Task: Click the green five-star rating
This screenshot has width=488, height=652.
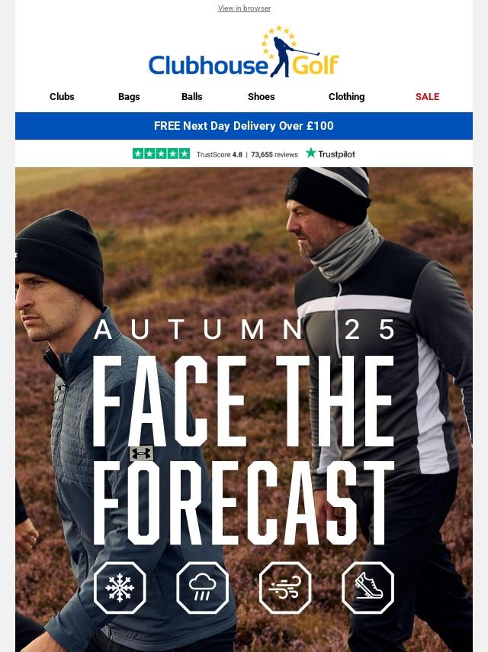Action: point(161,153)
